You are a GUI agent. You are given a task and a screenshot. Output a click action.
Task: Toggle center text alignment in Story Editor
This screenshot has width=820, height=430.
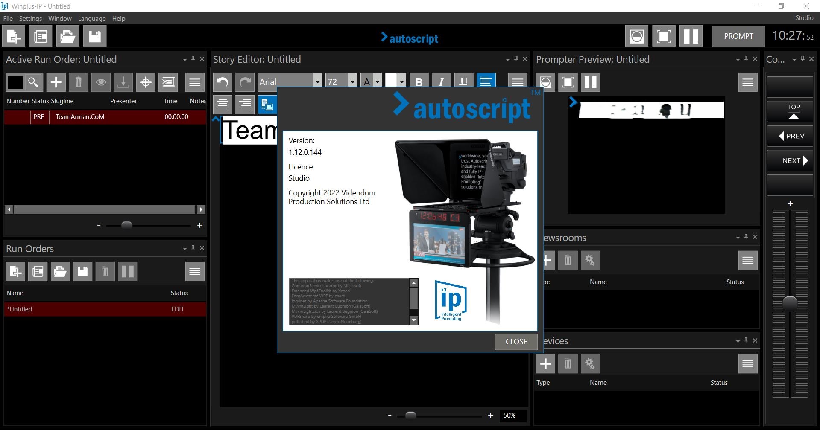click(x=223, y=105)
